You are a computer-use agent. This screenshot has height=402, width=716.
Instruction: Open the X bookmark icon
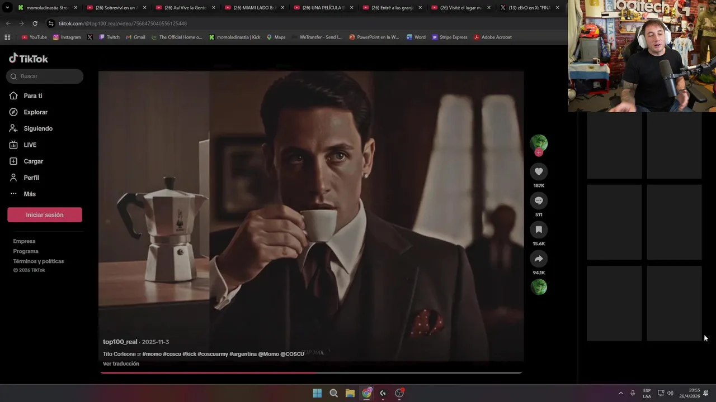pos(90,37)
